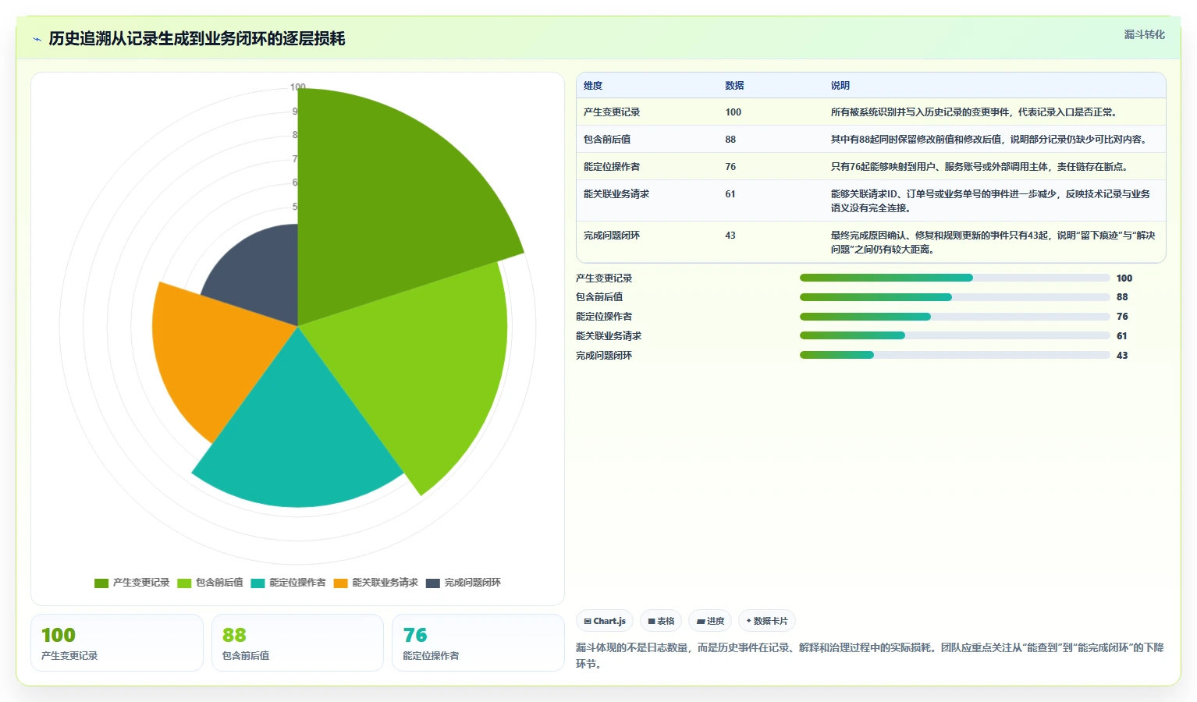The image size is (1197, 702).
Task: Select the Chart.js tag chip
Action: [x=605, y=621]
